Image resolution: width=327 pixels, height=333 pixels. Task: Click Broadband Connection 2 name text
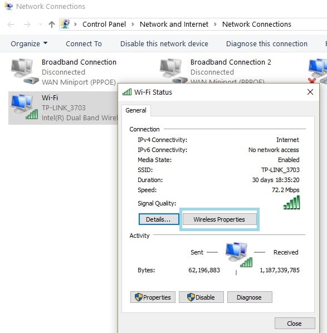pos(231,62)
